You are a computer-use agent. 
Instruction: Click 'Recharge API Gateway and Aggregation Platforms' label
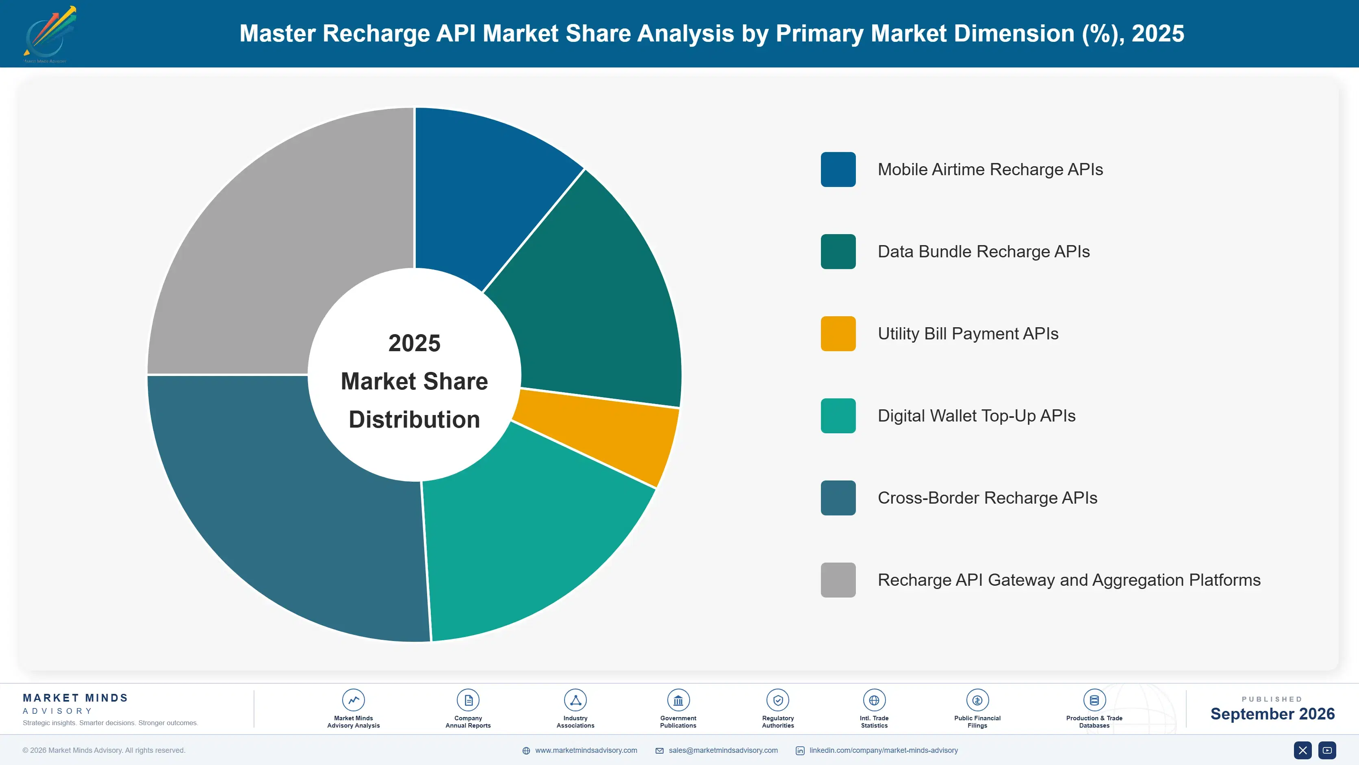point(1069,580)
